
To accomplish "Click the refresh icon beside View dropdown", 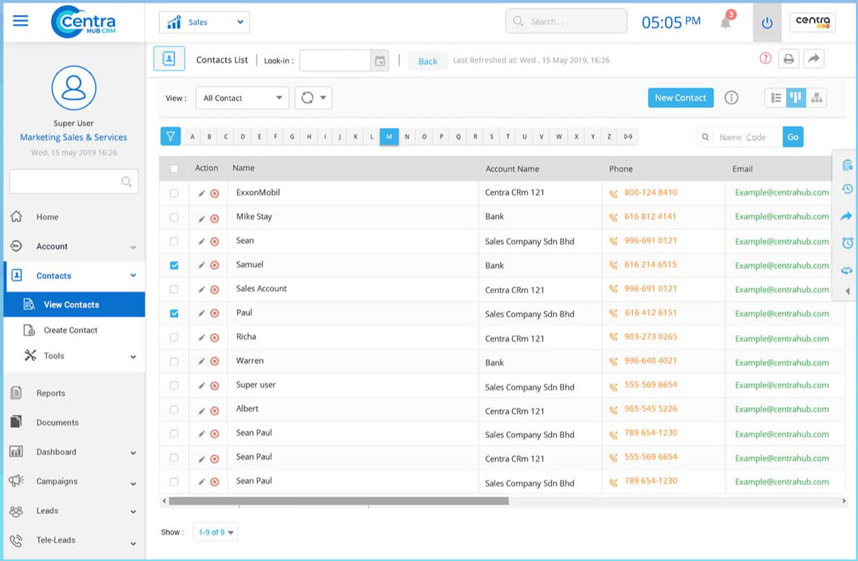I will (308, 97).
